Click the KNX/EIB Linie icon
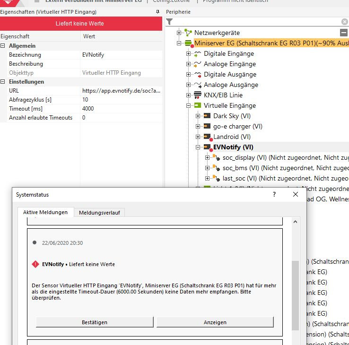 (197, 95)
